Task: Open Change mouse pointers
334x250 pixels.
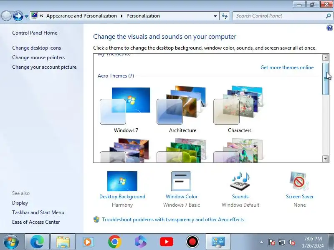Action: (38, 57)
